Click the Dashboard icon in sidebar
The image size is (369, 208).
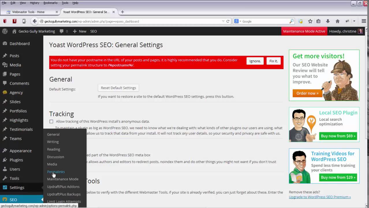click(x=5, y=43)
